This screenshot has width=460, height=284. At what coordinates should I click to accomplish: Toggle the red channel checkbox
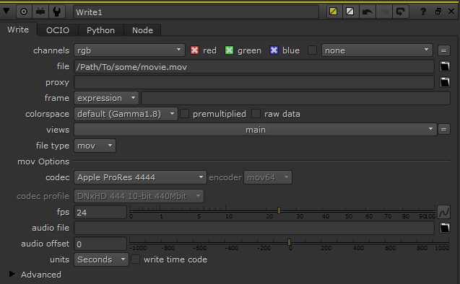[194, 50]
